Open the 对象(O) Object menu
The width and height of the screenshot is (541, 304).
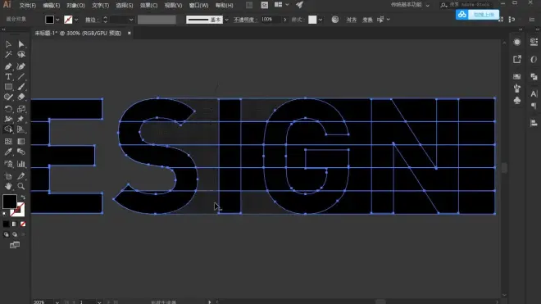pyautogui.click(x=75, y=6)
